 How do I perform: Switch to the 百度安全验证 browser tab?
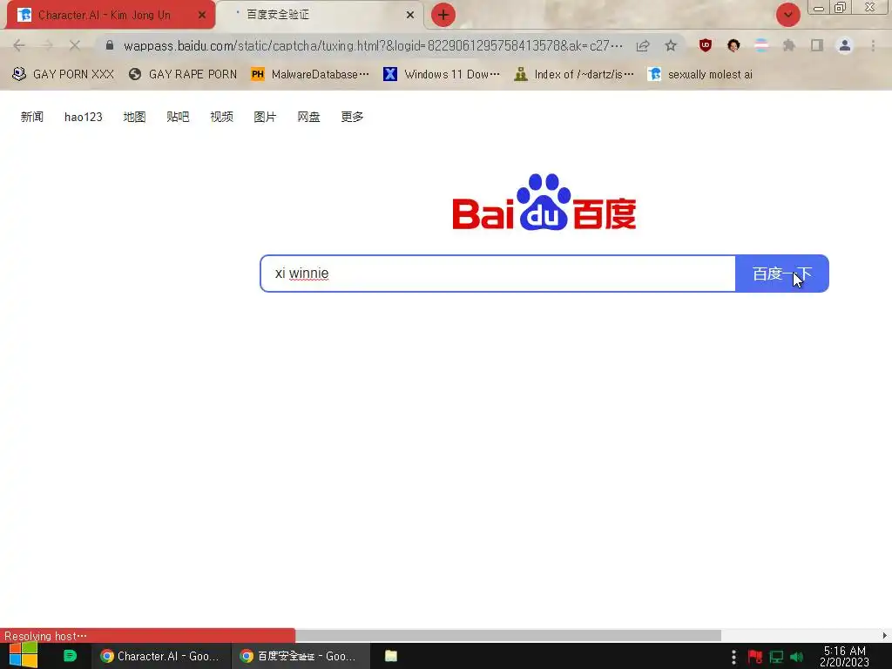tap(321, 15)
